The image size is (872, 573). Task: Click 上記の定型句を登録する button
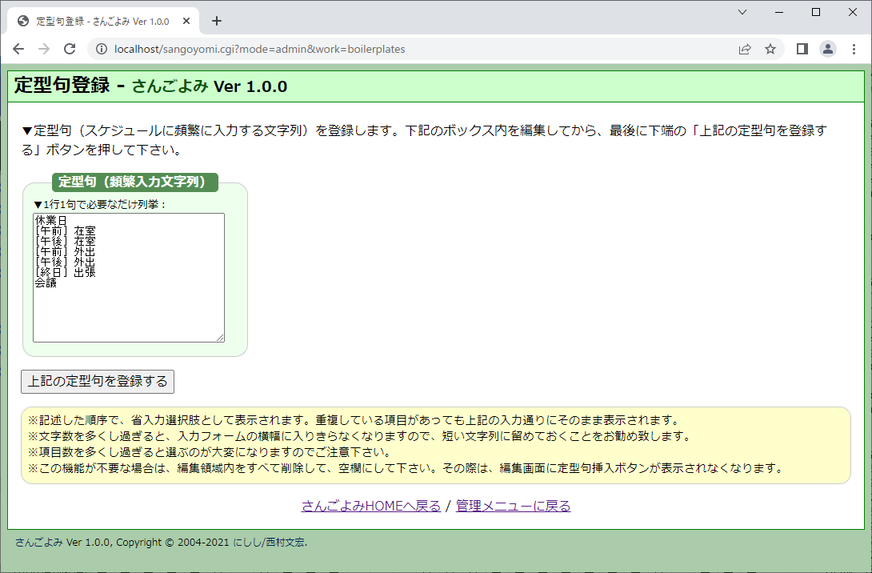point(98,382)
